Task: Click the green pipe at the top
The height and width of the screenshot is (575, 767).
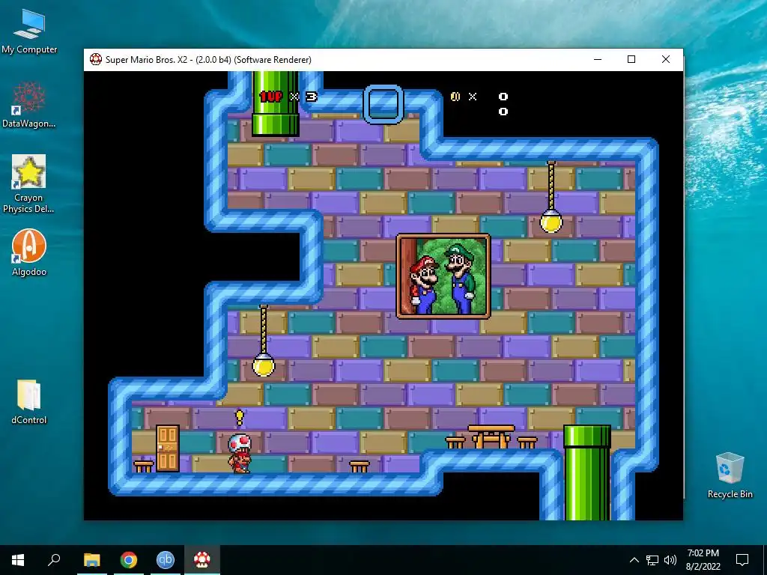Action: [x=276, y=103]
